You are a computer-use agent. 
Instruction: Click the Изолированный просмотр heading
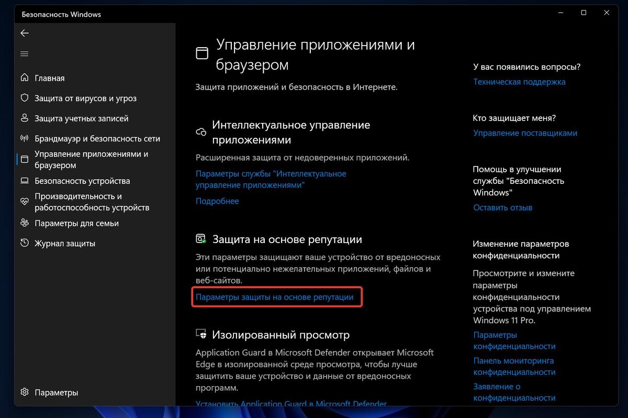point(281,335)
